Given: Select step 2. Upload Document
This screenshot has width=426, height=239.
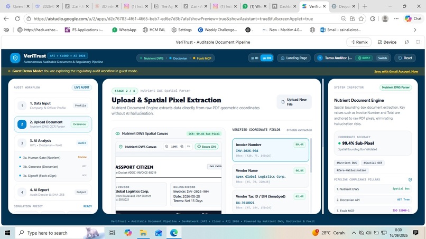Looking at the screenshot, I should point(53,124).
